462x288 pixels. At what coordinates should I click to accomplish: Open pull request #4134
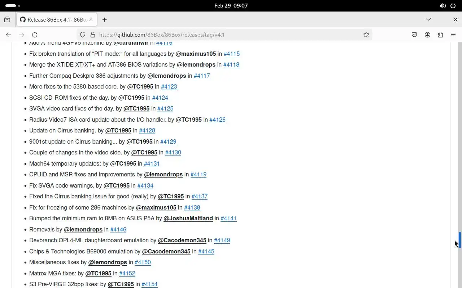[145, 185]
